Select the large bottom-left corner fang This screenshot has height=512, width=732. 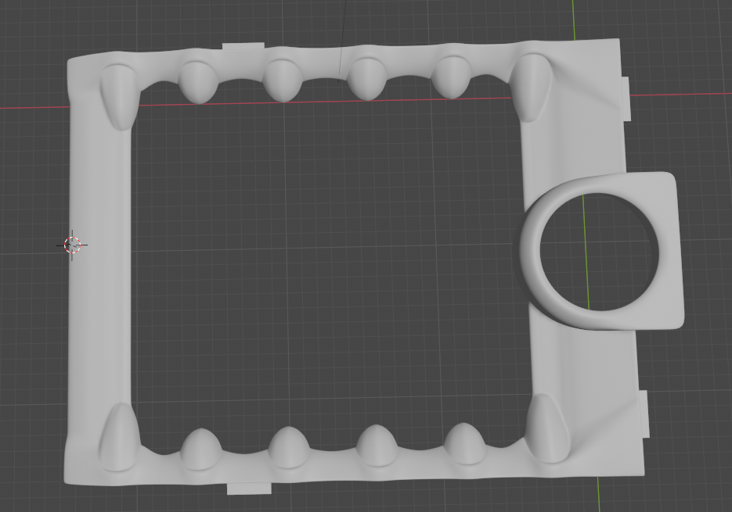[x=119, y=438]
